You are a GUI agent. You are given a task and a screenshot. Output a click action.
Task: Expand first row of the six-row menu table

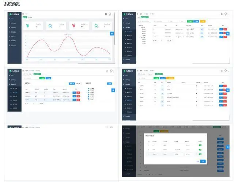[x=139, y=86]
